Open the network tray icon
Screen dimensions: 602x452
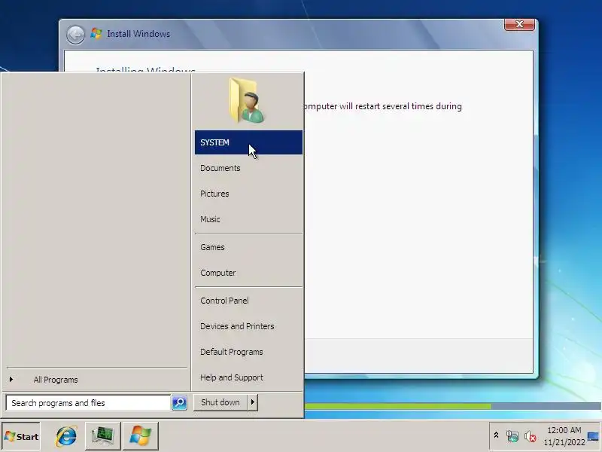click(x=512, y=436)
